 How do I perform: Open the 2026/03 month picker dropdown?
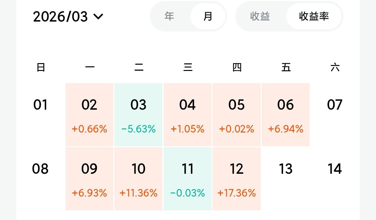coord(68,17)
